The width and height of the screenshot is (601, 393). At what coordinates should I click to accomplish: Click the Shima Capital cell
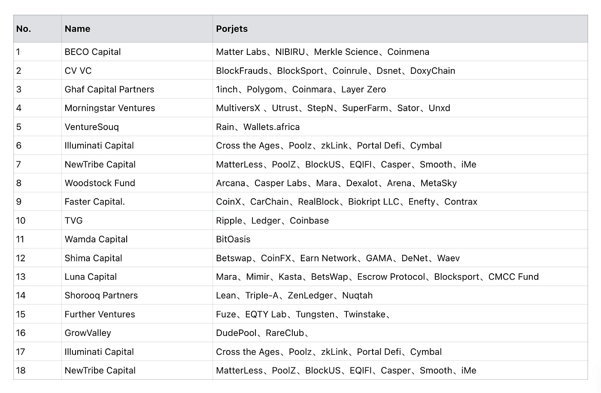coord(137,258)
